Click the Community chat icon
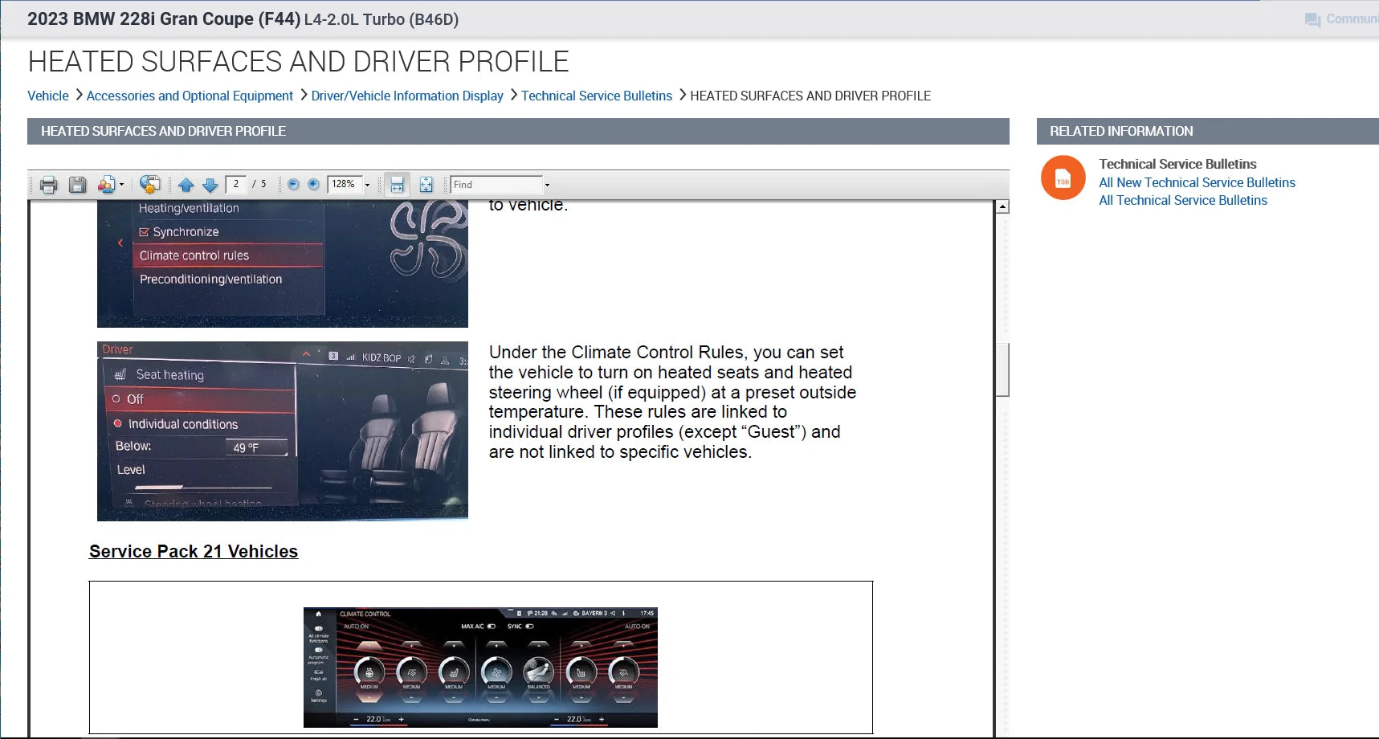The width and height of the screenshot is (1379, 739). tap(1312, 19)
